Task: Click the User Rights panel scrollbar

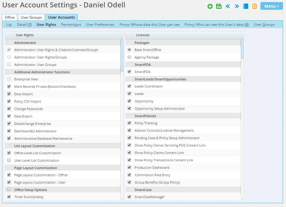Action: (122, 56)
